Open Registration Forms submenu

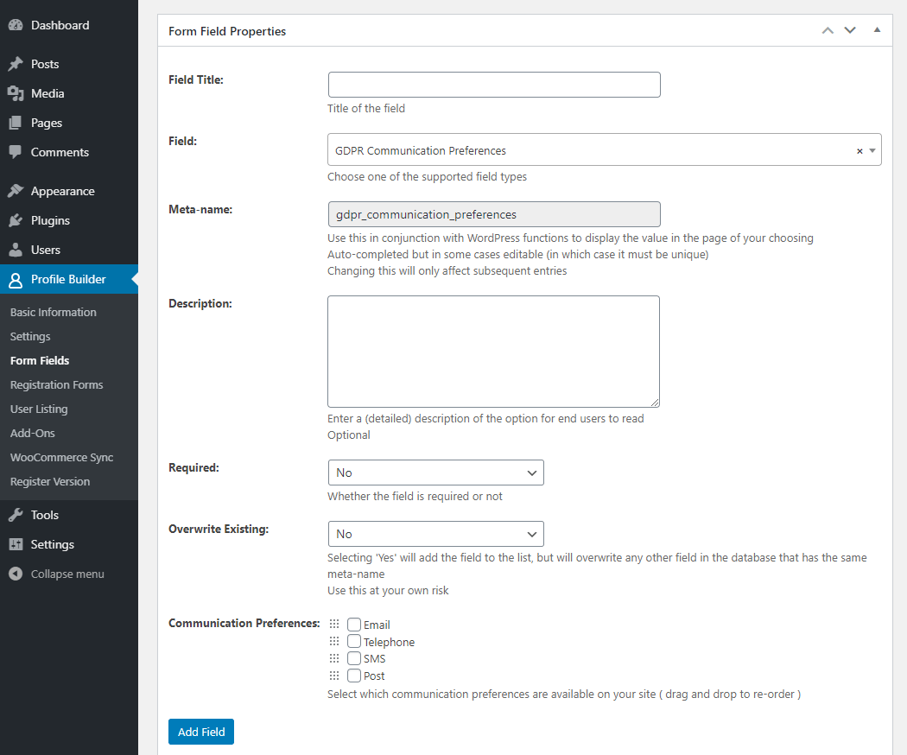56,384
